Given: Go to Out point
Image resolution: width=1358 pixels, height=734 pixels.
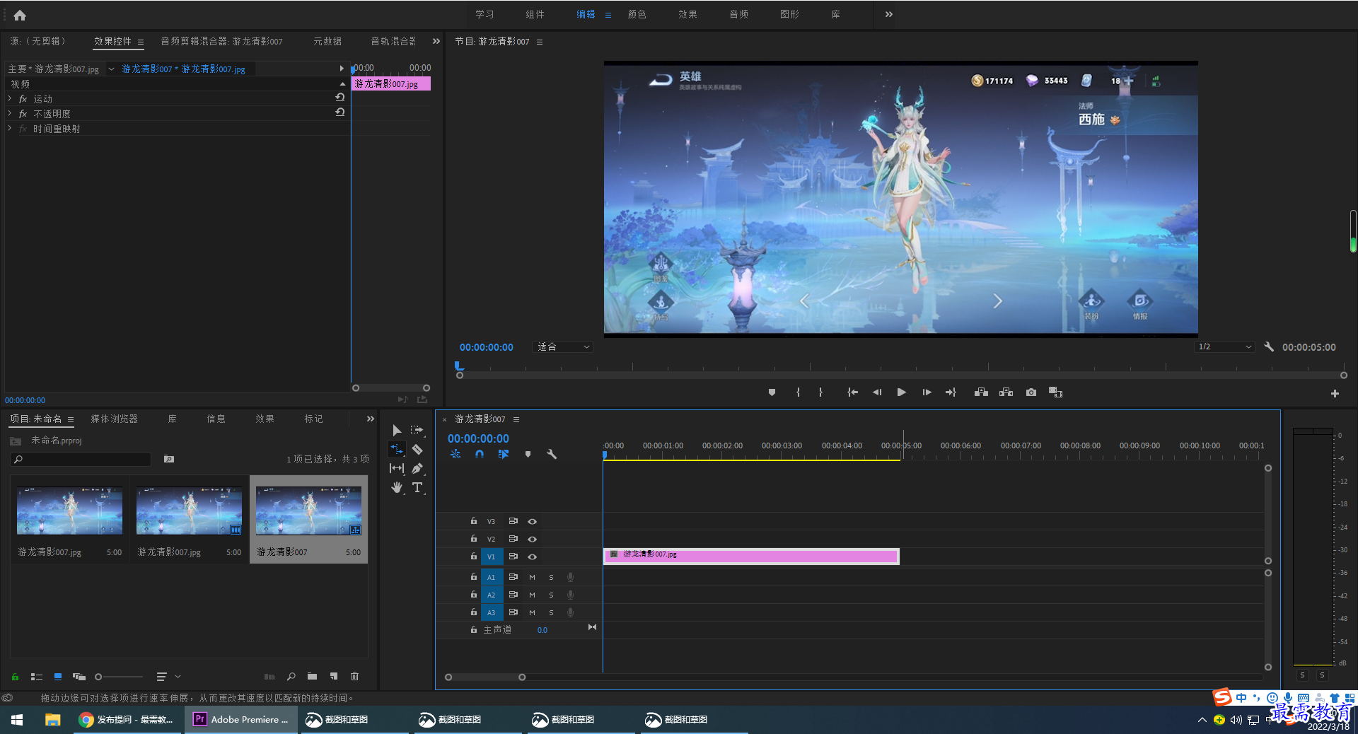Looking at the screenshot, I should (951, 392).
